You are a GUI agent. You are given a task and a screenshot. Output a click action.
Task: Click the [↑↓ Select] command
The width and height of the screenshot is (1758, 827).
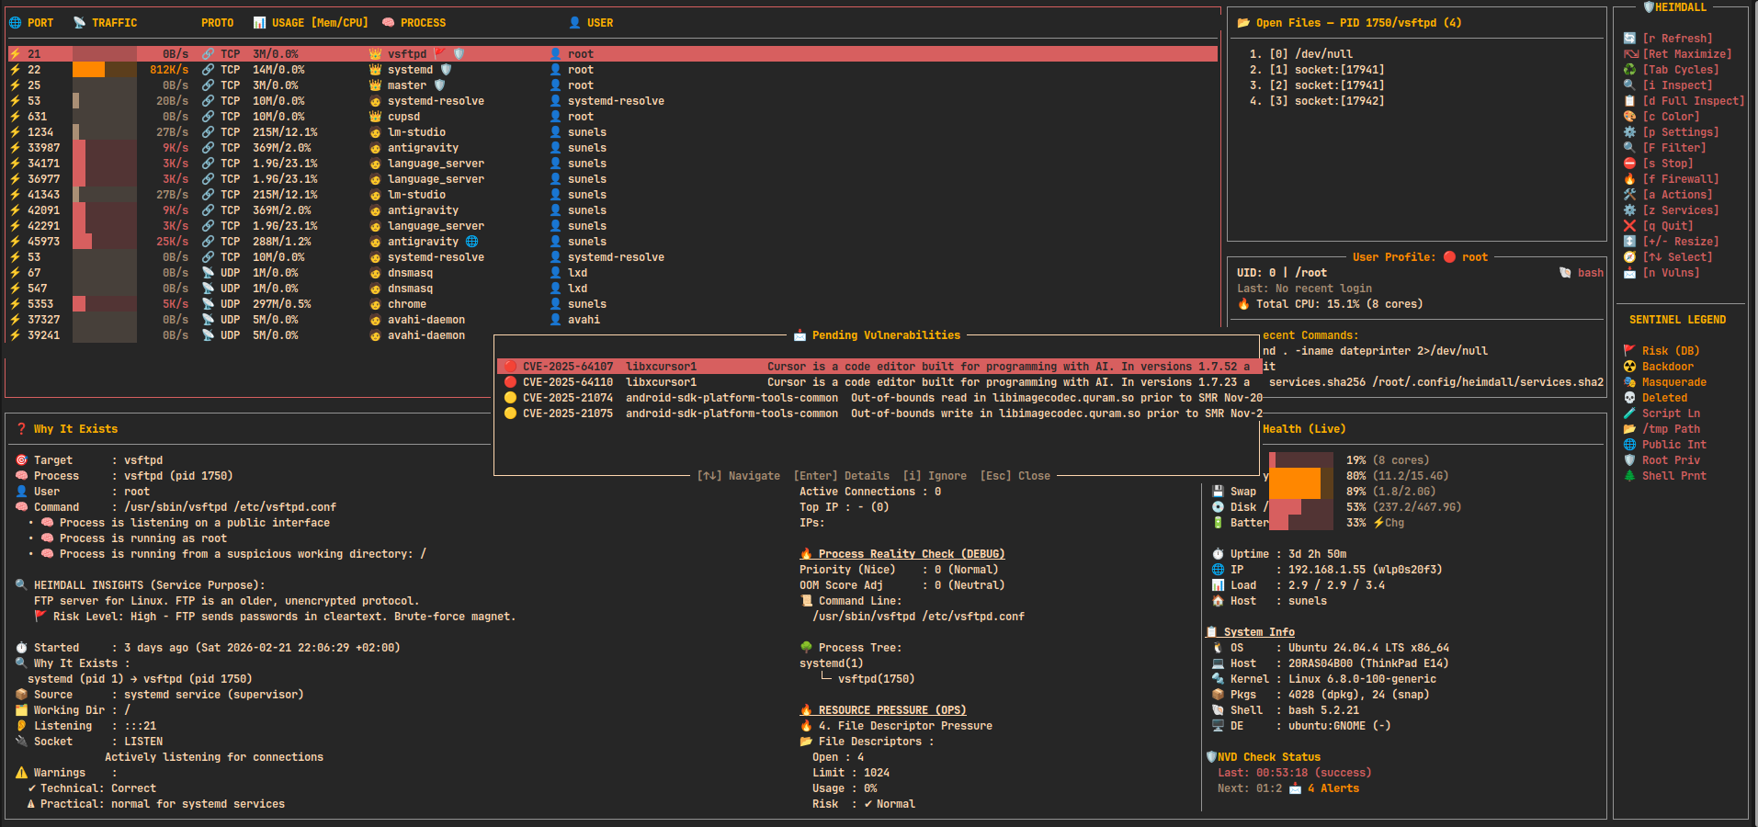(1677, 257)
